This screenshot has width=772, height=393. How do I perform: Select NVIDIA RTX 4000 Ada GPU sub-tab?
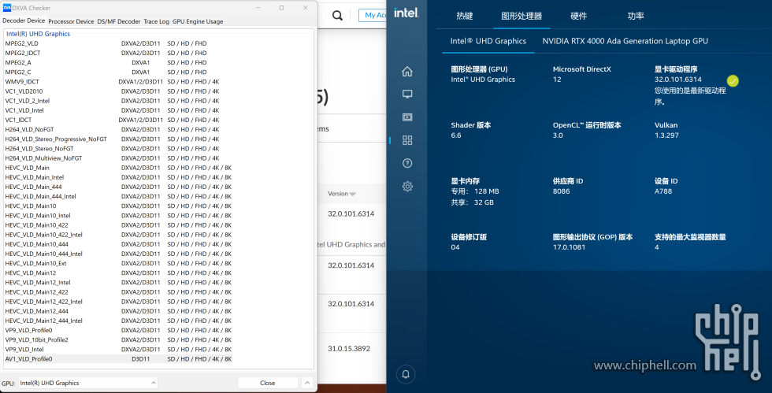pos(625,41)
